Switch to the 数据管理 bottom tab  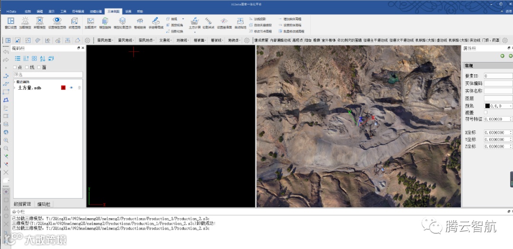(22, 204)
